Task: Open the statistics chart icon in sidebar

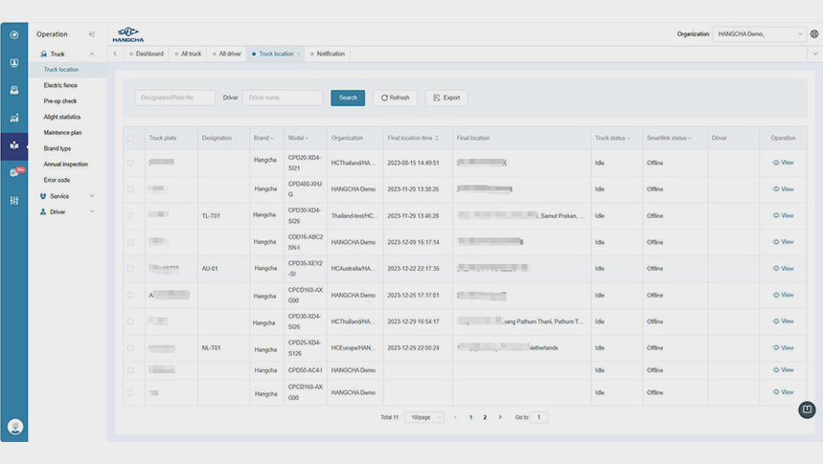Action: click(14, 118)
